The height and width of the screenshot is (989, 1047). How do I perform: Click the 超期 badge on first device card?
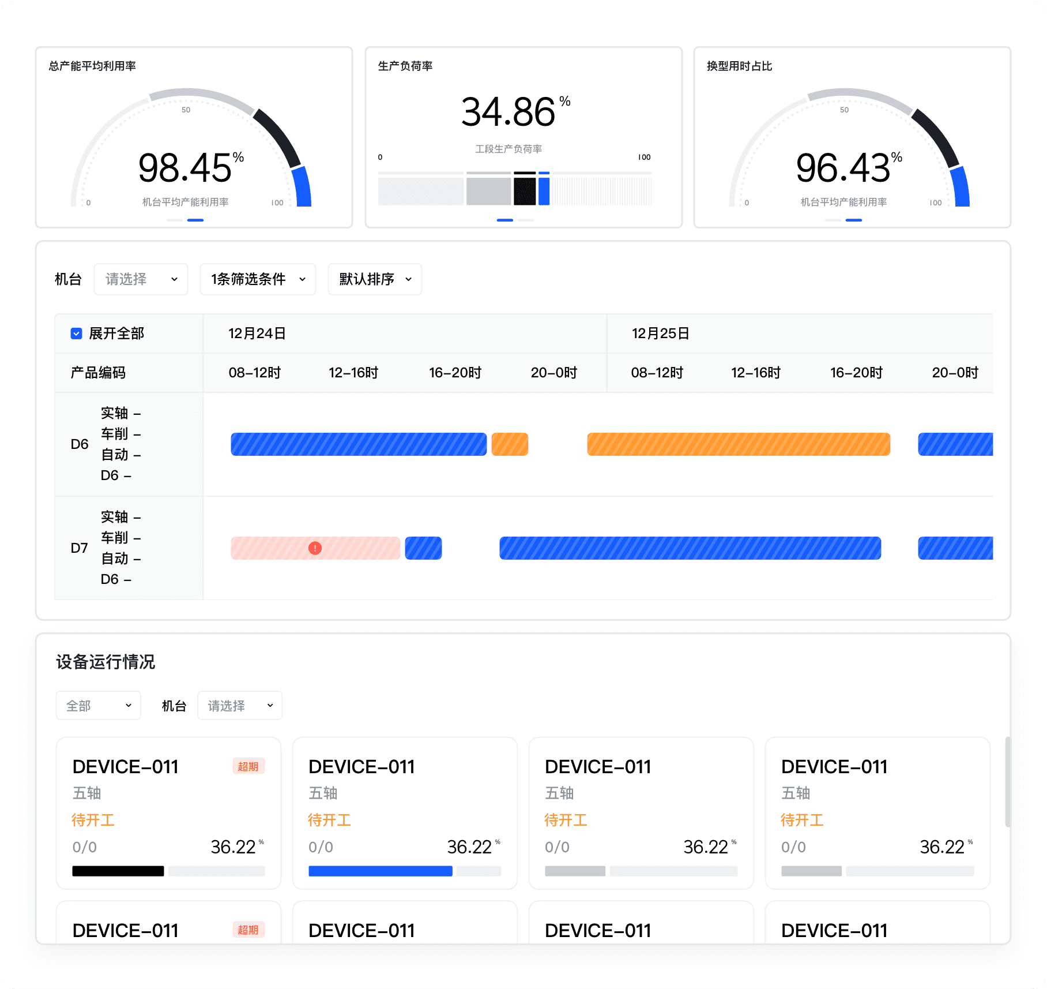(248, 766)
